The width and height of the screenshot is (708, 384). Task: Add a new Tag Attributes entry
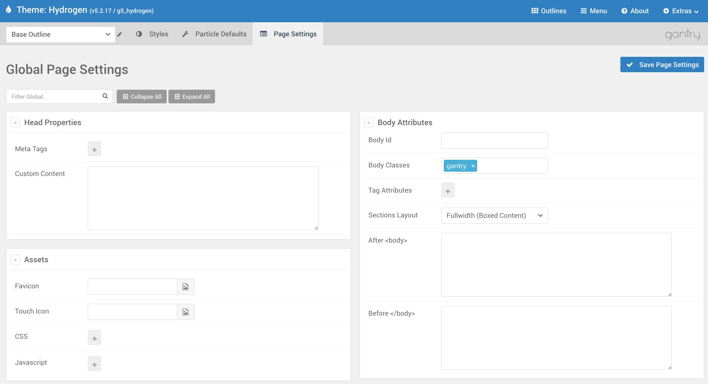[448, 191]
